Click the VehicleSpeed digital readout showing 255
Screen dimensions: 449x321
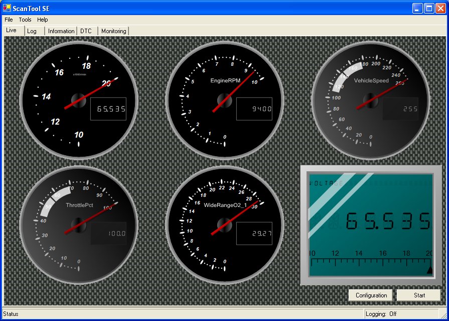tap(400, 109)
